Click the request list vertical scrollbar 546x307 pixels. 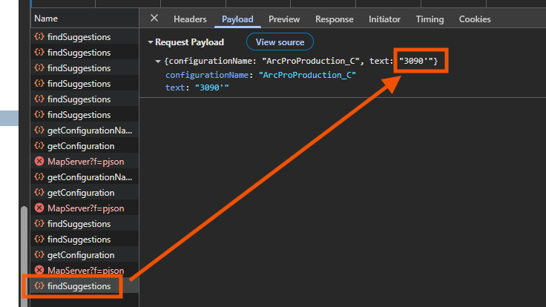coord(24,252)
